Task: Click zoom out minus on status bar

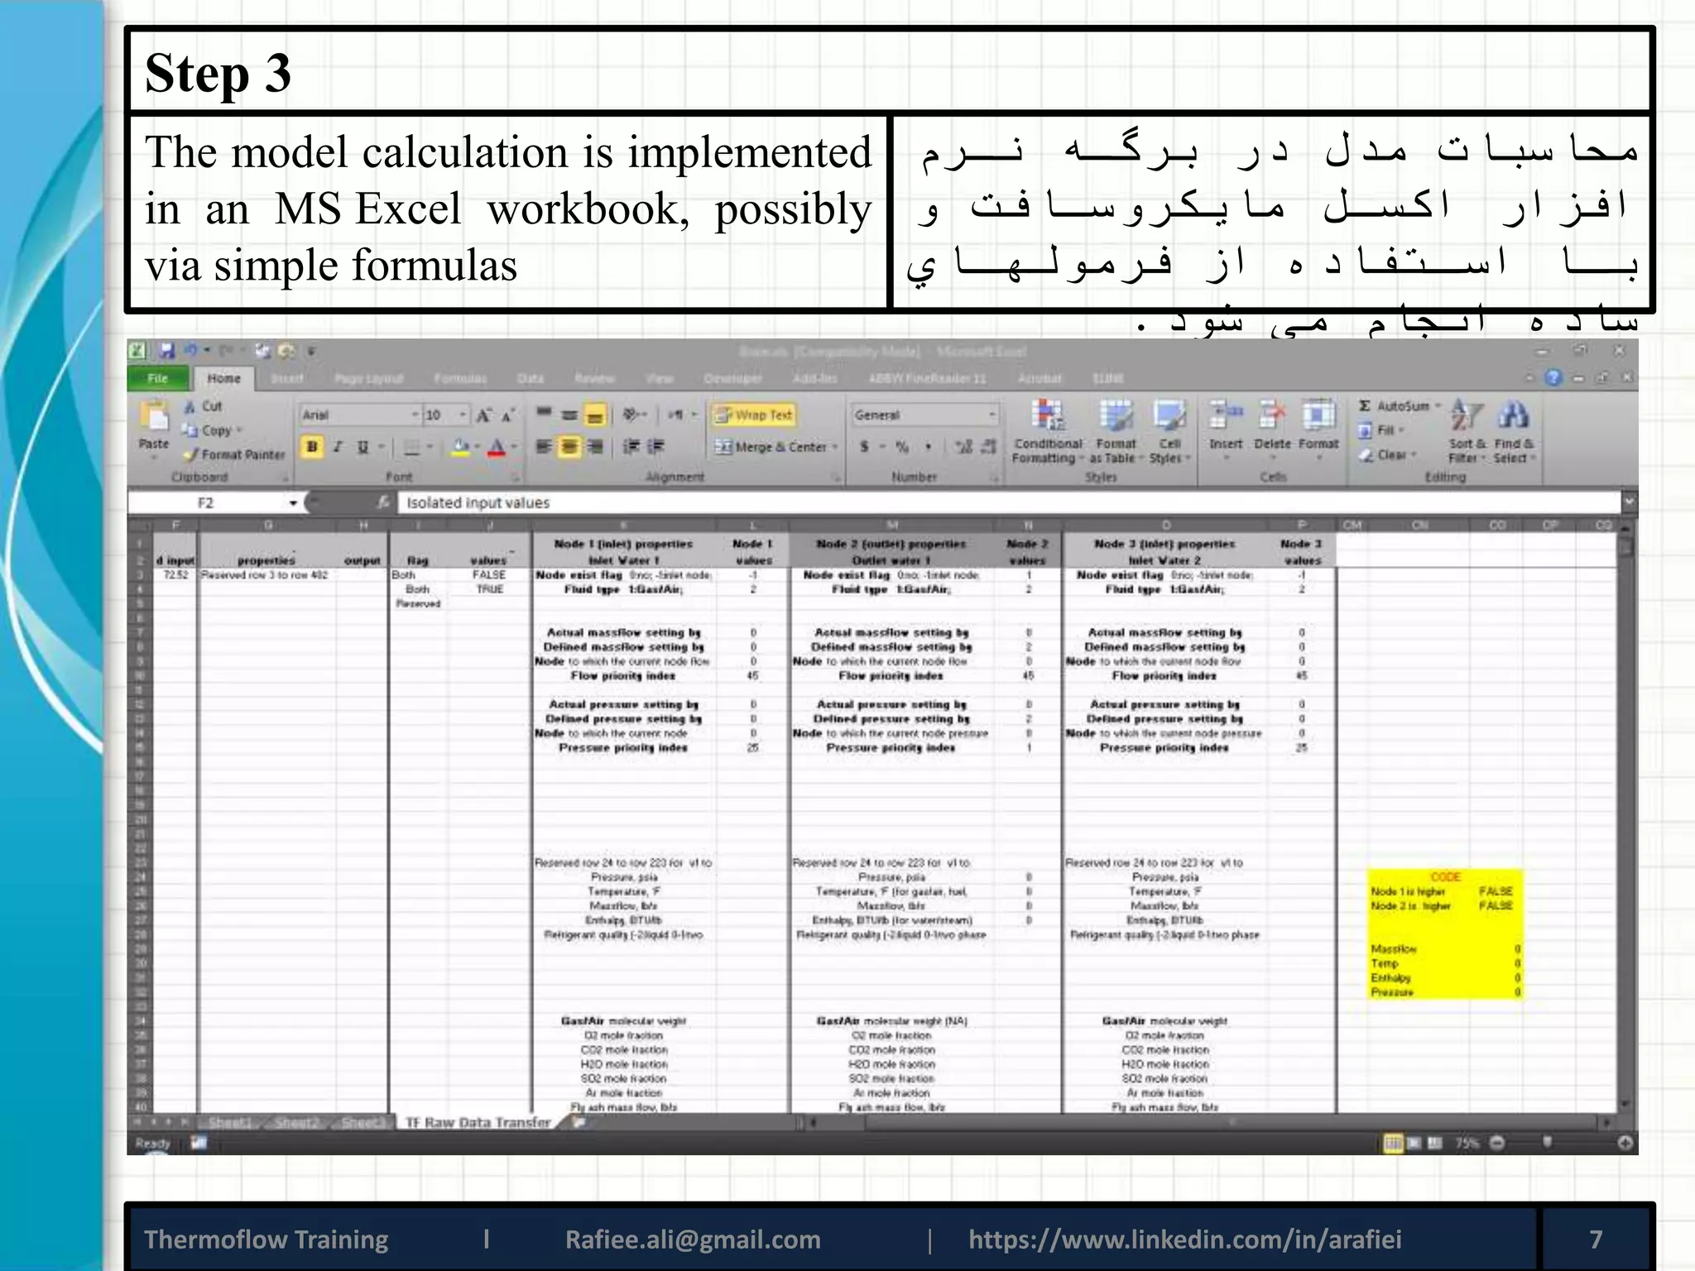Action: tap(1496, 1143)
